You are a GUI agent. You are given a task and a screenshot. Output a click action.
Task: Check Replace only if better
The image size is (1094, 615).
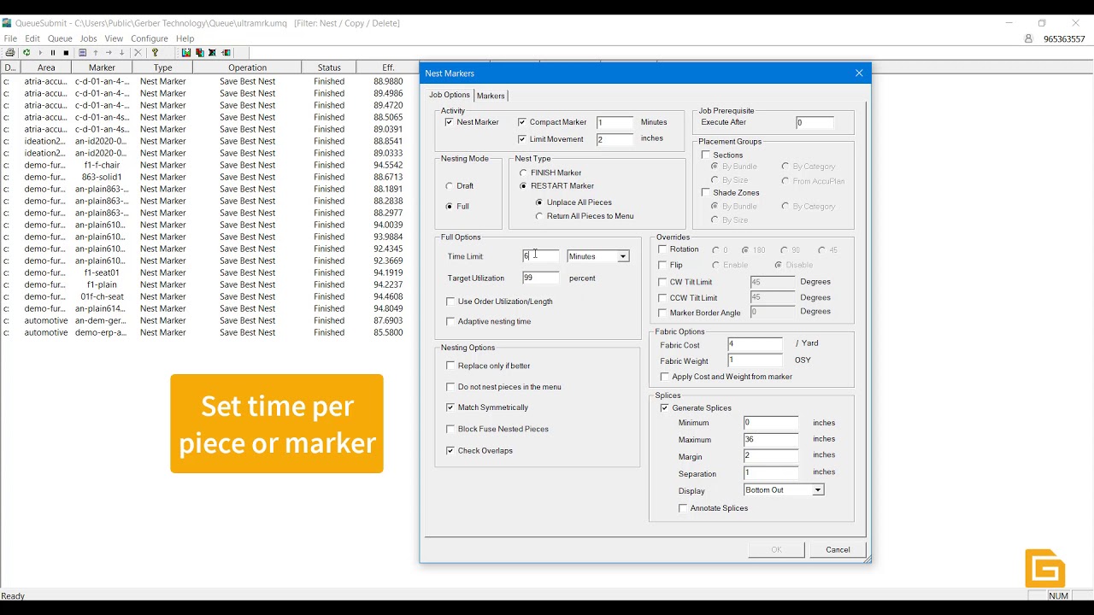tap(450, 366)
